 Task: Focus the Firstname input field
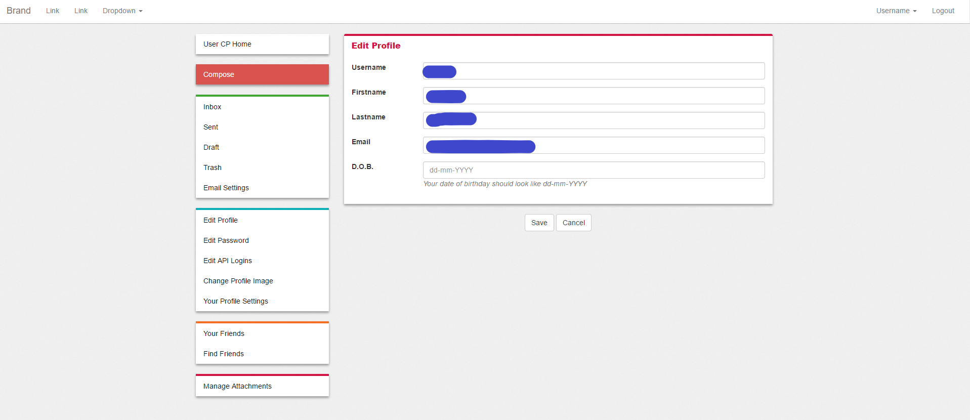click(x=594, y=96)
